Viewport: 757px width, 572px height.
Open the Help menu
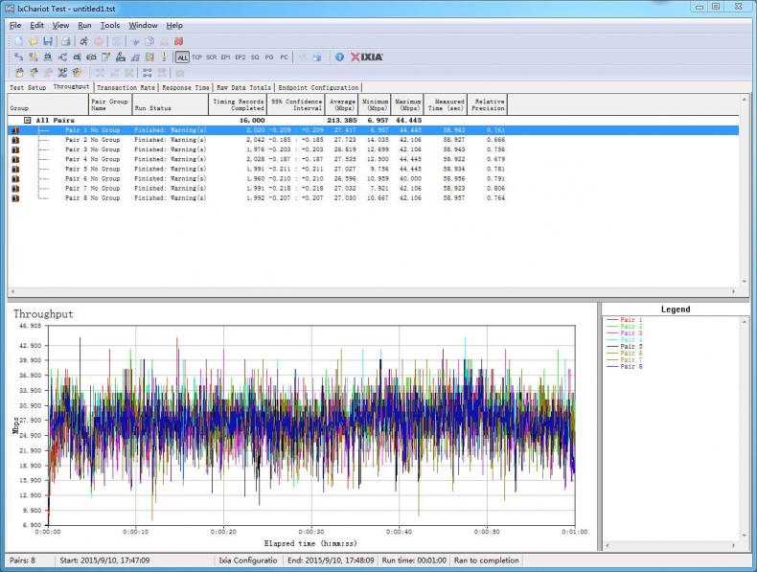(174, 26)
